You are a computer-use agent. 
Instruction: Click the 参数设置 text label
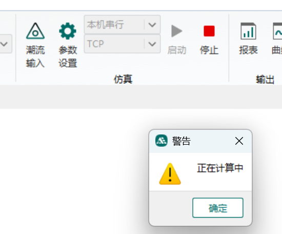(x=68, y=56)
